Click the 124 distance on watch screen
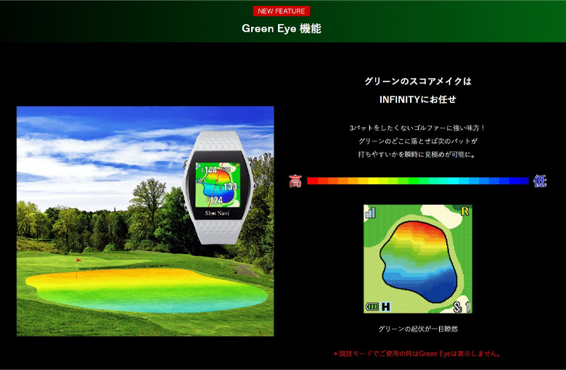 215,200
